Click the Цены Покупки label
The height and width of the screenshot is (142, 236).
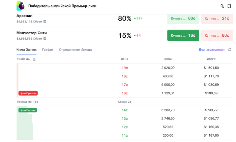click(28, 110)
